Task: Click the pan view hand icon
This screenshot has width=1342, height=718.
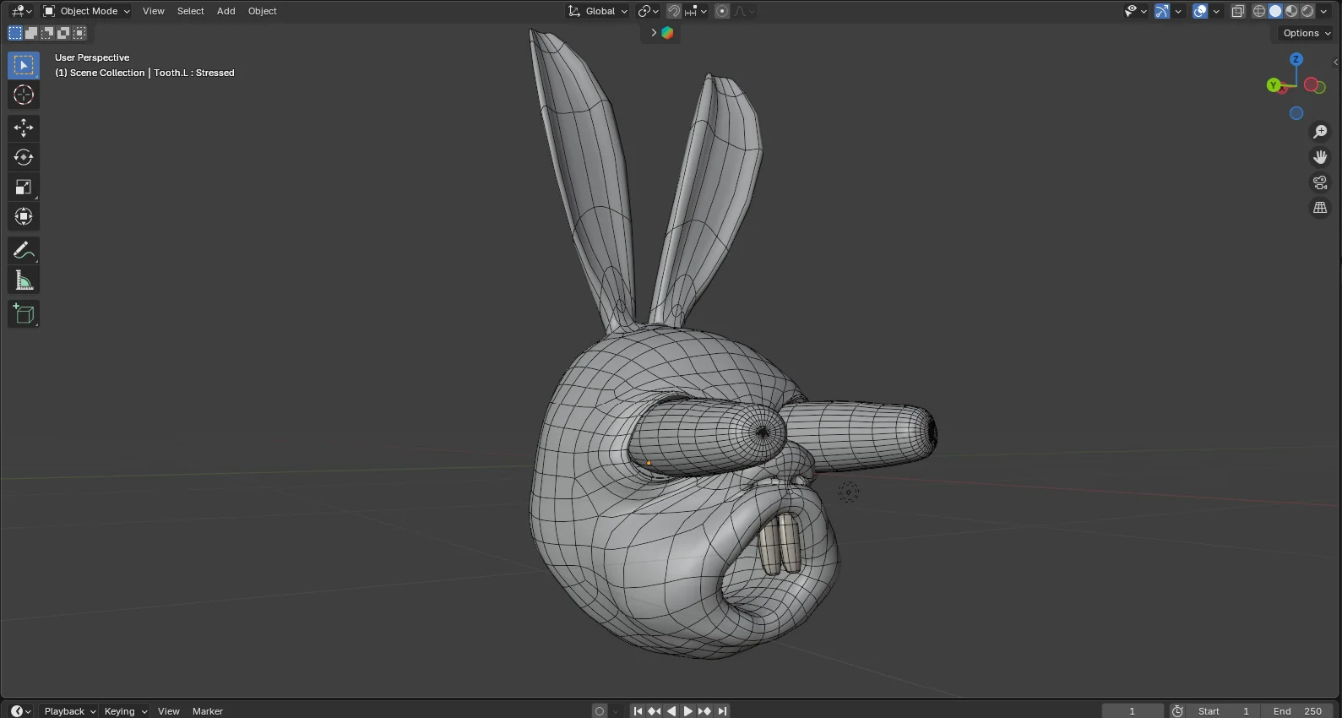Action: tap(1320, 157)
